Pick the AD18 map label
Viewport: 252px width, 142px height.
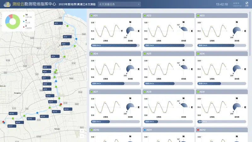(13, 114)
